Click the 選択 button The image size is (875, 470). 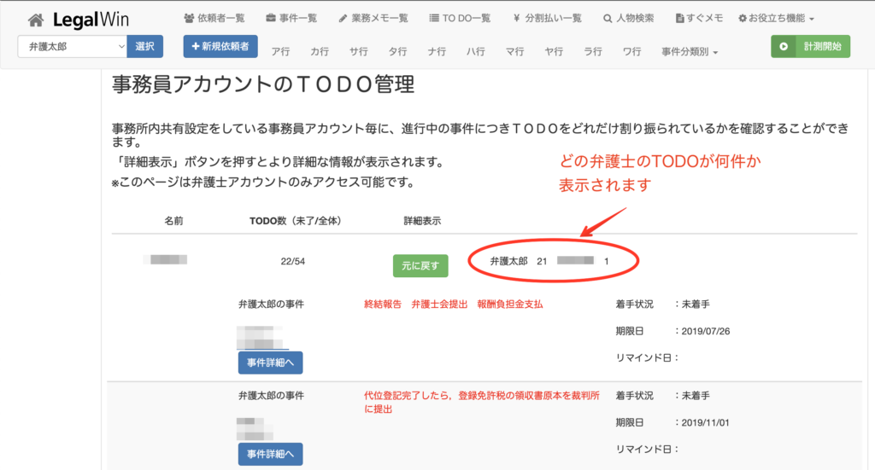145,47
